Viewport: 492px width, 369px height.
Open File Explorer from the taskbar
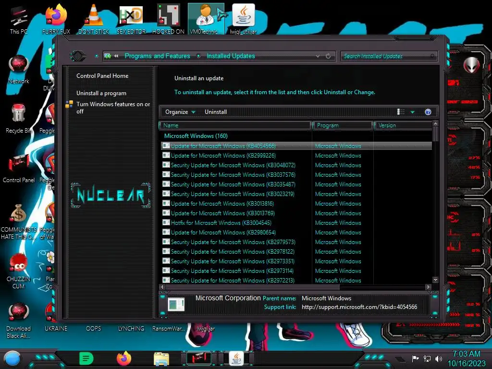(161, 359)
